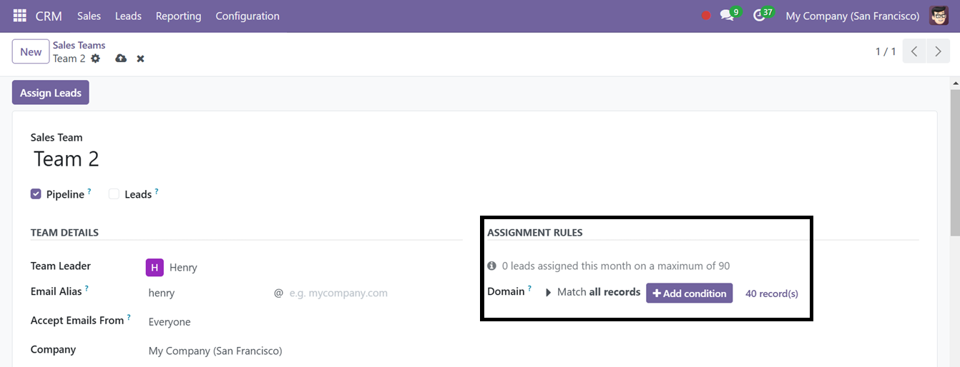Viewport: 960px width, 367px height.
Task: Enable the Leads checkbox
Action: pyautogui.click(x=114, y=193)
